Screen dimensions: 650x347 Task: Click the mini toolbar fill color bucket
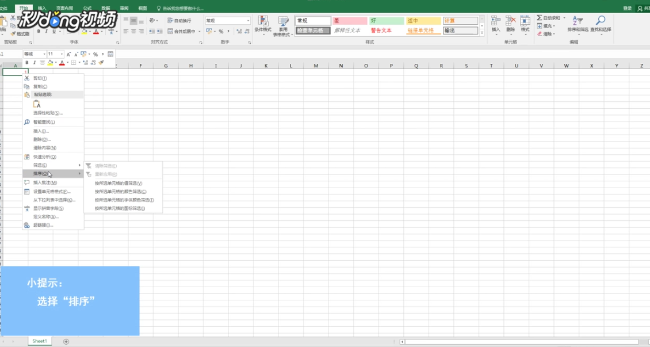50,63
